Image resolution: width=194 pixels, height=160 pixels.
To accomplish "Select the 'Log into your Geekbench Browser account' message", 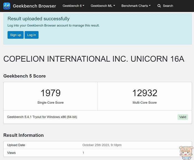I will point(53,25).
